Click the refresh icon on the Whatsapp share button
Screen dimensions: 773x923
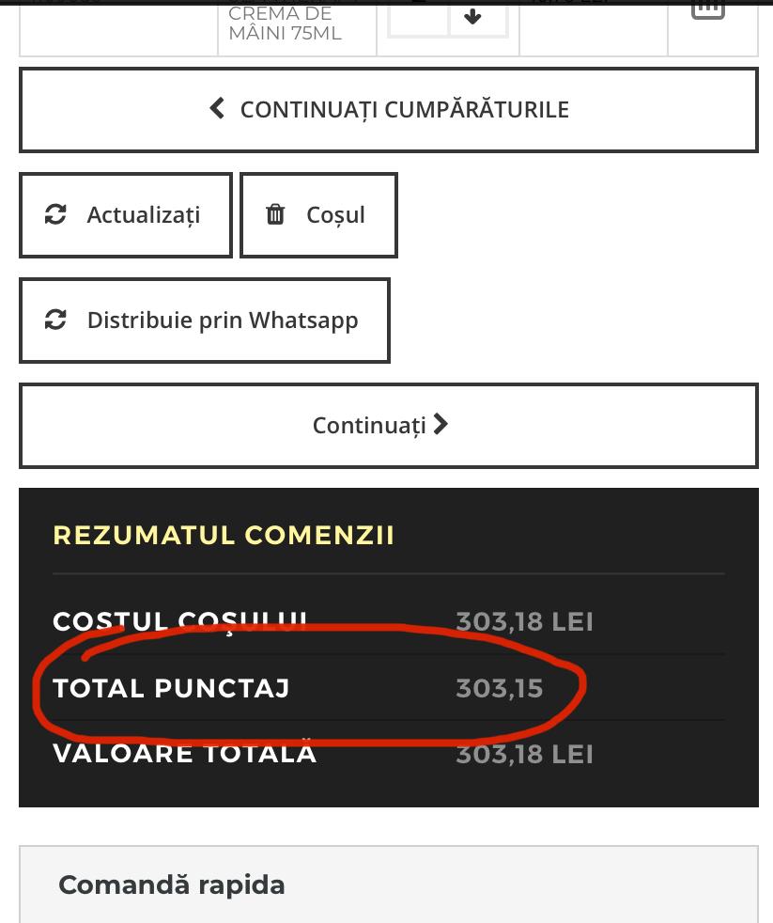pos(55,320)
